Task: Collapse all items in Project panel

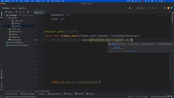Action: coord(24,12)
